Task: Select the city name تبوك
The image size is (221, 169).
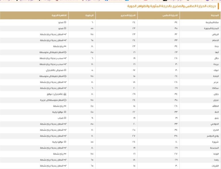Action: [216, 70]
